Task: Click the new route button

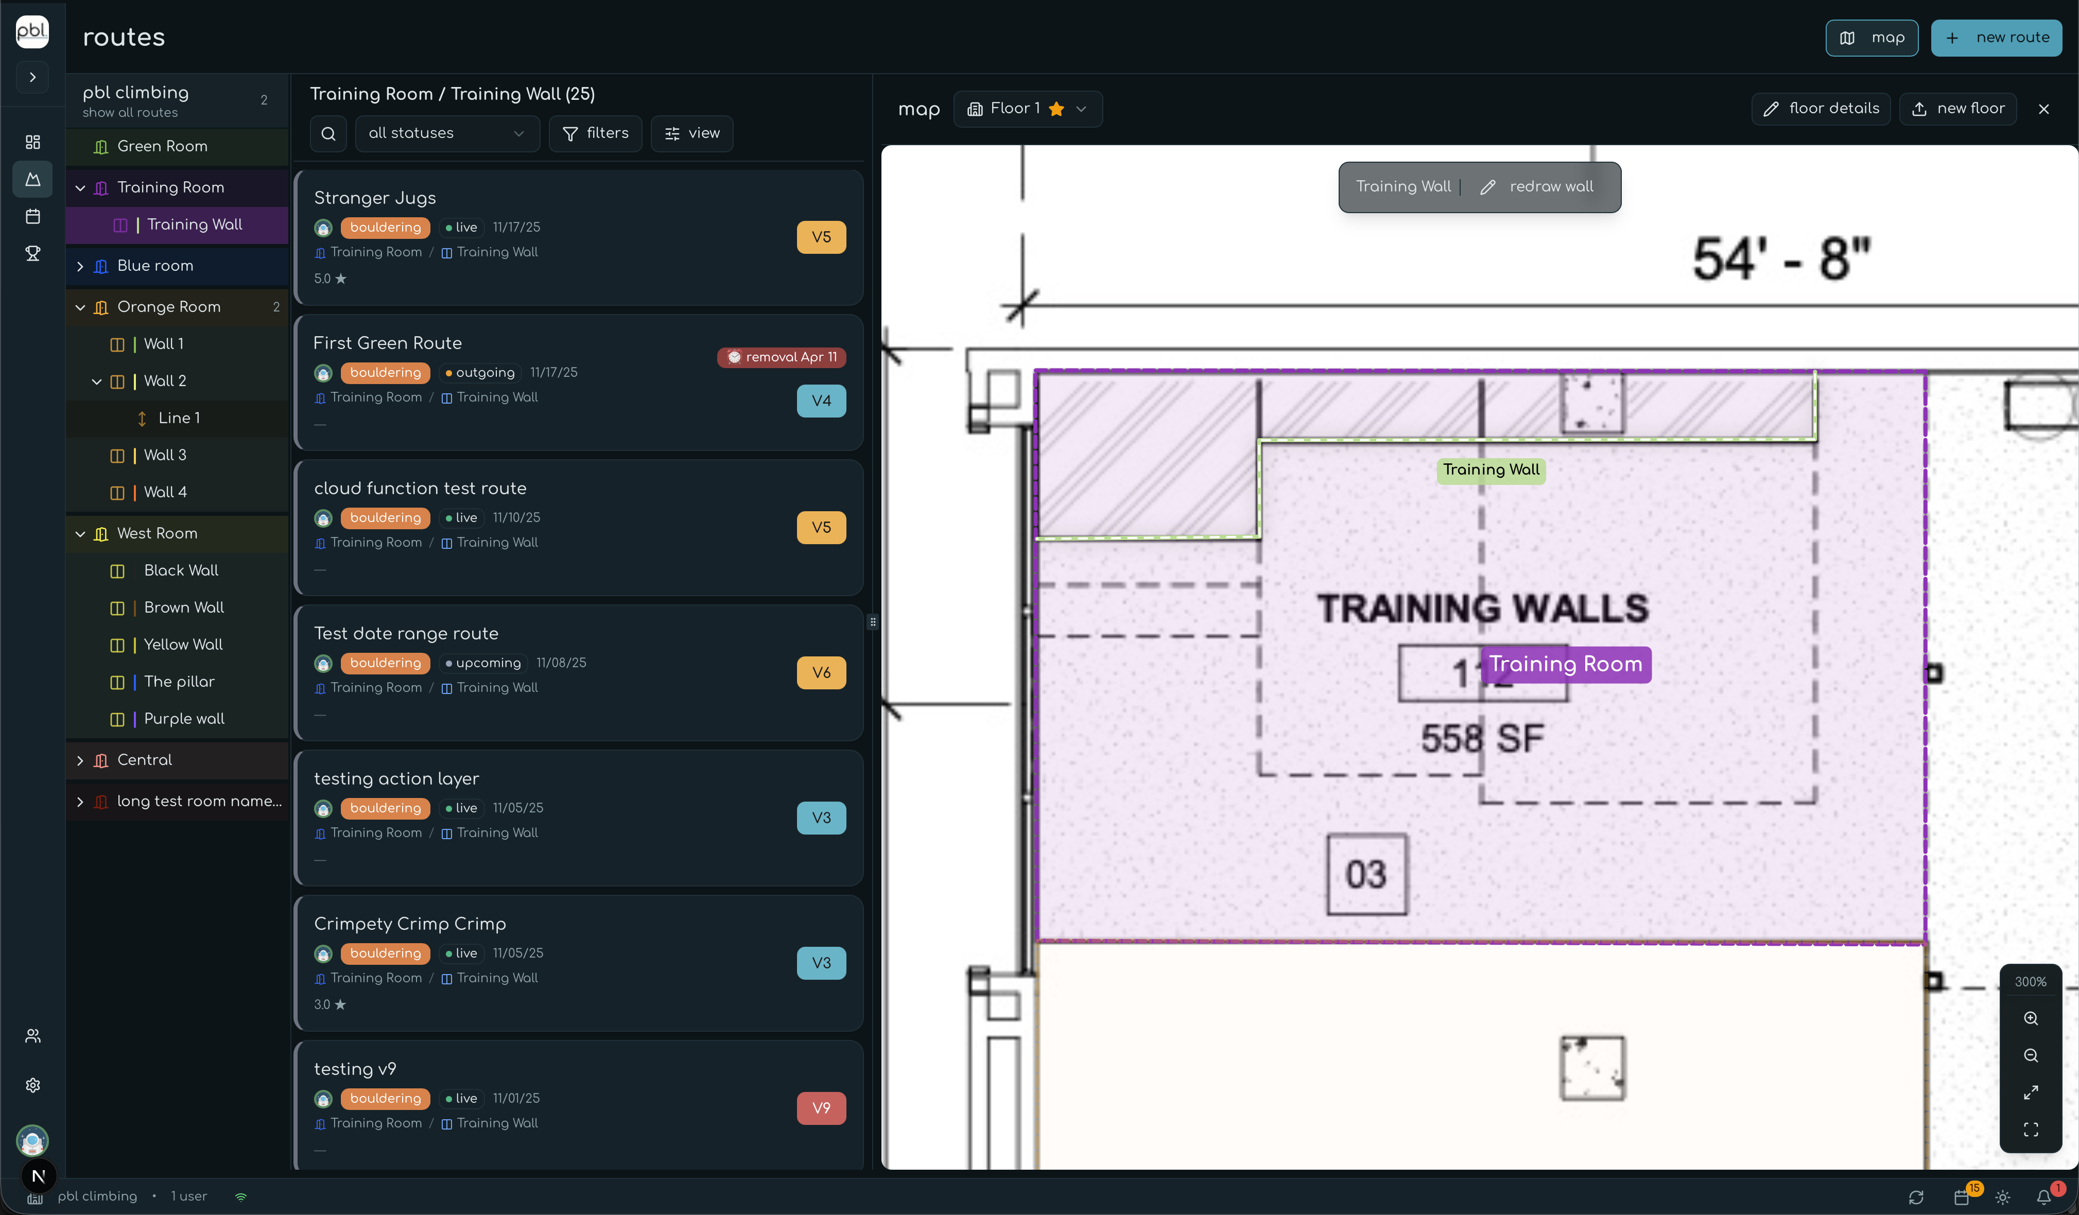Action: [1996, 38]
